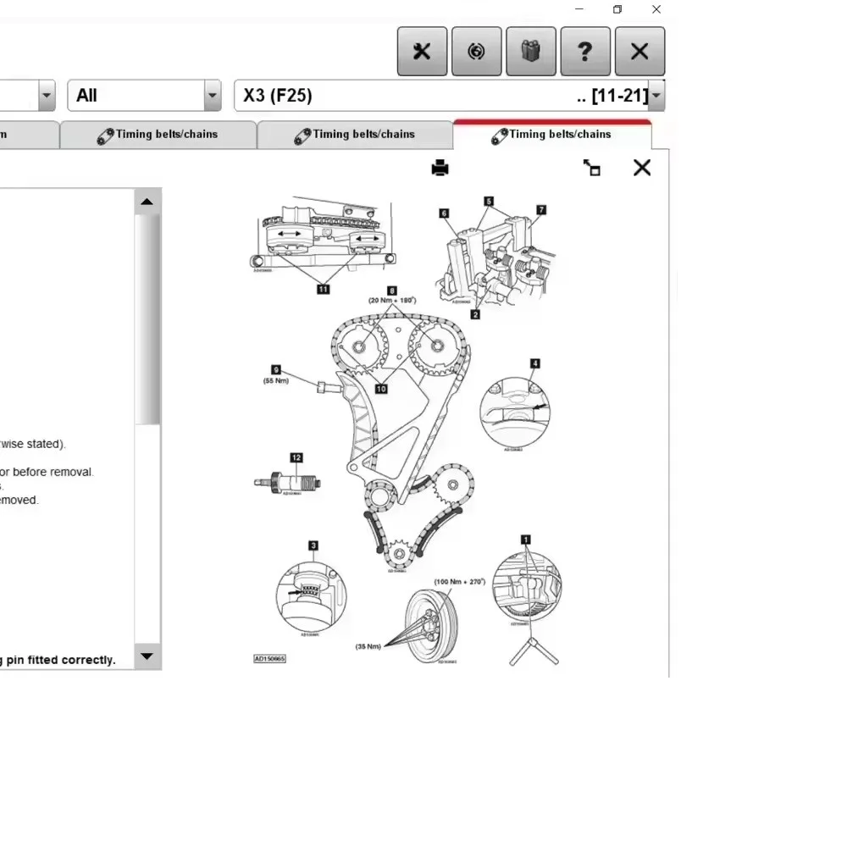Print the timing chain diagram
This screenshot has width=847, height=847.
pyautogui.click(x=440, y=168)
